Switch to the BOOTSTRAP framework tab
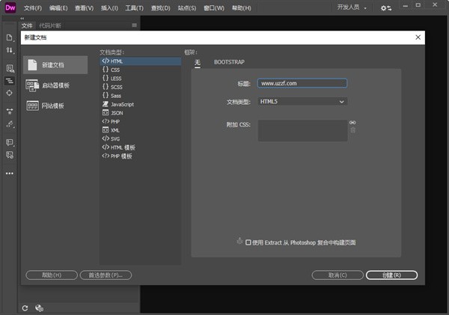449x315 pixels. [229, 62]
